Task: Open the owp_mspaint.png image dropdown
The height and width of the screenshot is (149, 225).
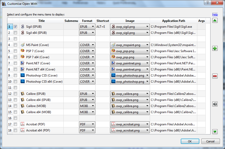Action: click(x=130, y=45)
